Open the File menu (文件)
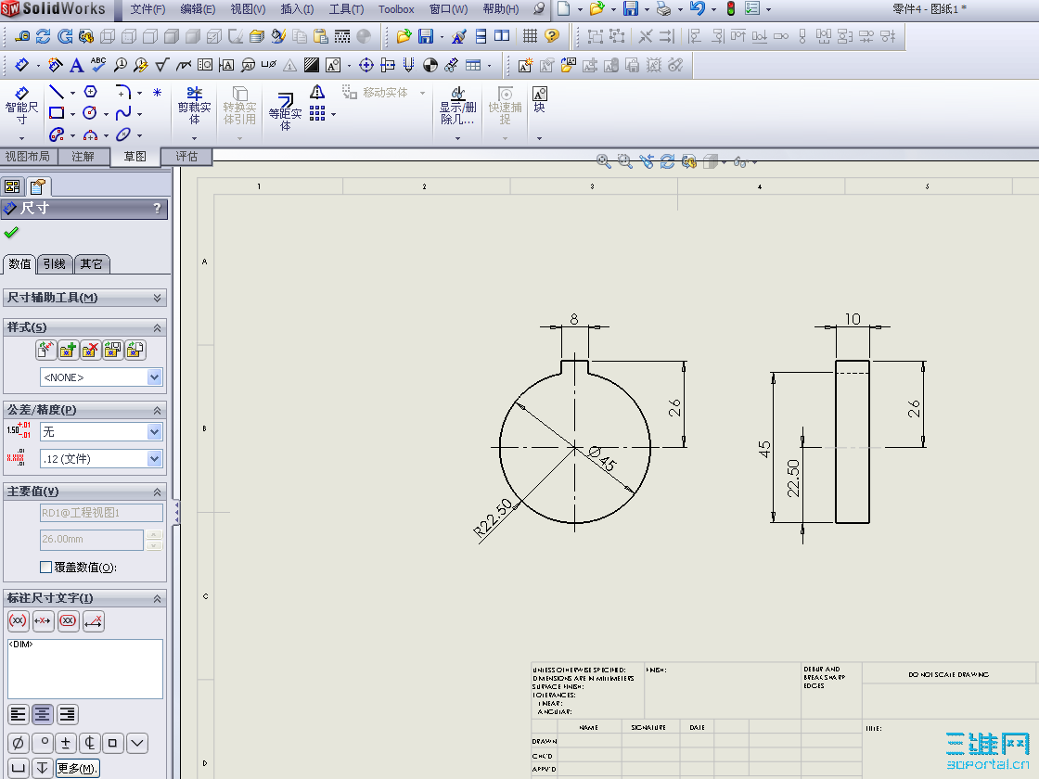The width and height of the screenshot is (1039, 779). tap(148, 9)
